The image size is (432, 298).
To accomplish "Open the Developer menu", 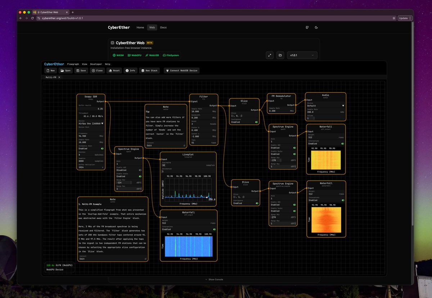I will click(96, 64).
